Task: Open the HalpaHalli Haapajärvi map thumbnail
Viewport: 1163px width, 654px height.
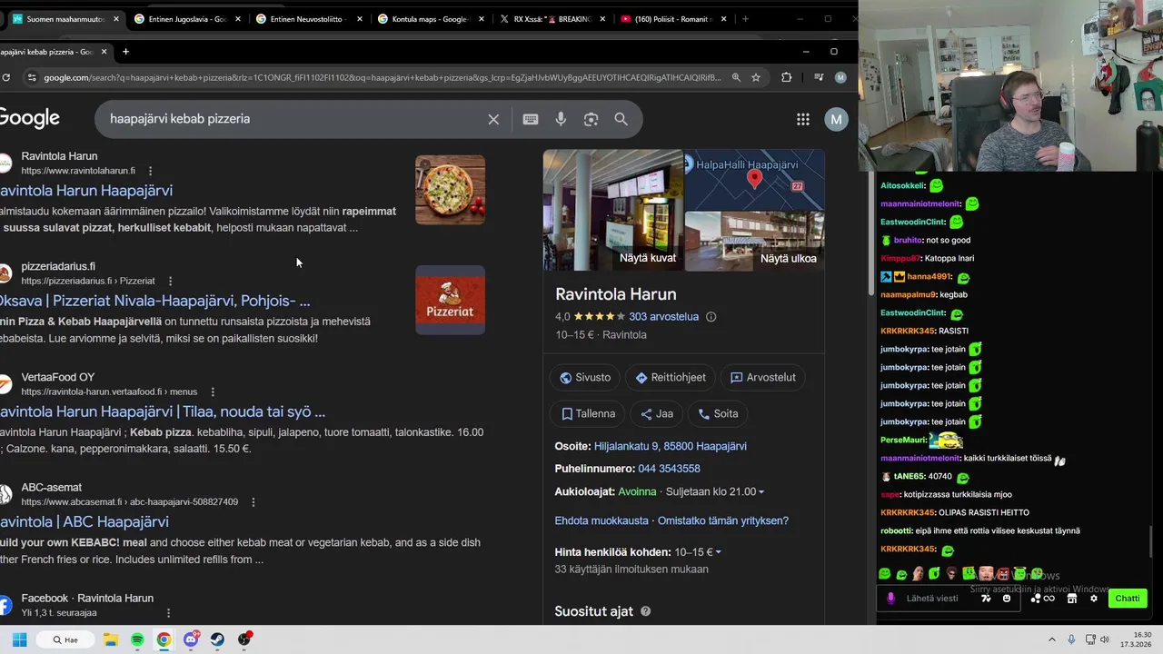Action: click(x=755, y=180)
